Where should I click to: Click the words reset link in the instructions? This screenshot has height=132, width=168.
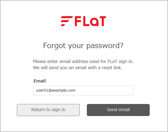click(112, 68)
